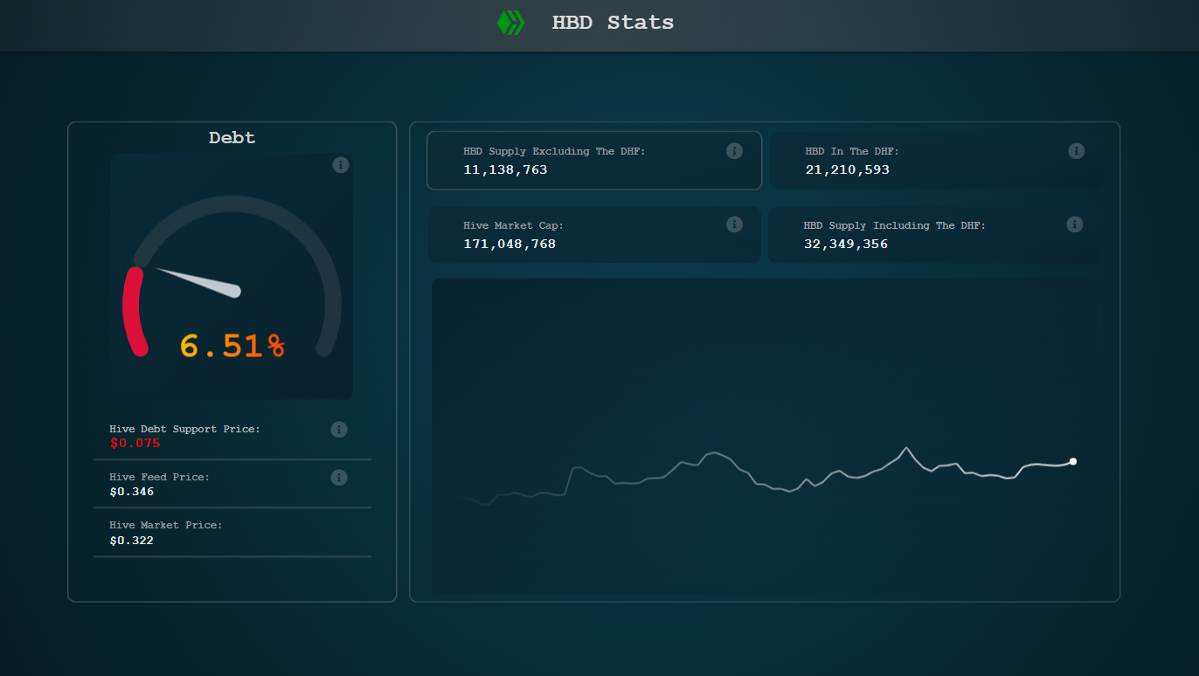The image size is (1199, 676).
Task: Click the 21,210,593 DHF value
Action: (x=848, y=169)
